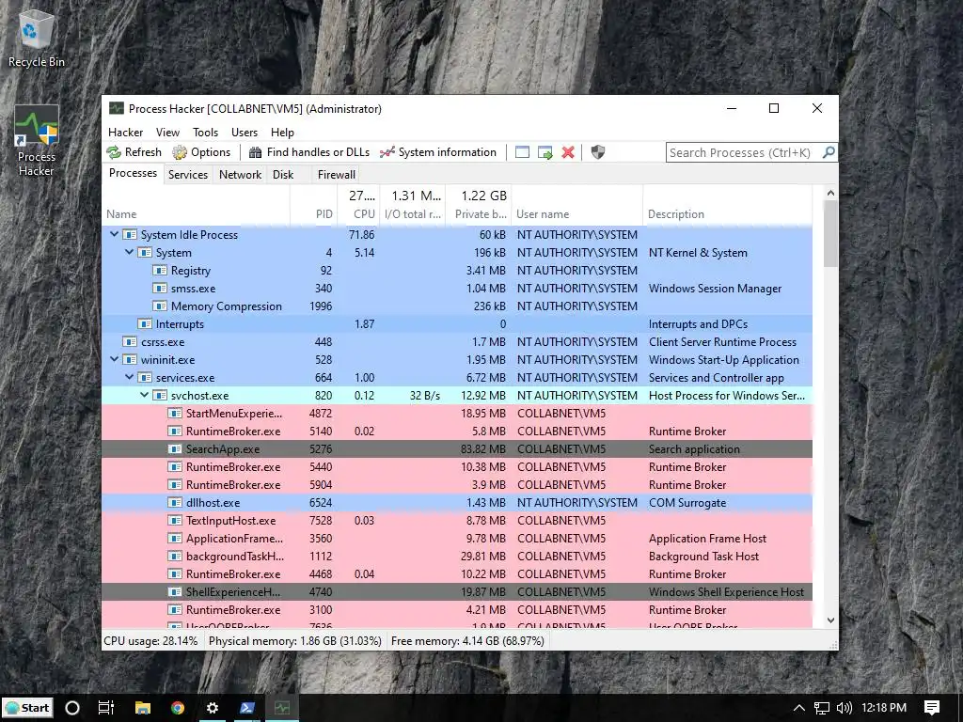963x722 pixels.
Task: Click the Process Hacker title bar icon
Action: tap(116, 109)
